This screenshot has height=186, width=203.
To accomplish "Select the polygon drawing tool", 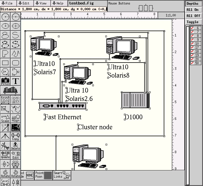I will tap(5, 53).
